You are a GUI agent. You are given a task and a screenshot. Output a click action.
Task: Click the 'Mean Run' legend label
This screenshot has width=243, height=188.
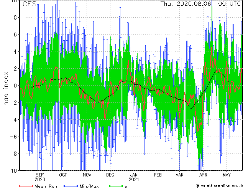46,186
